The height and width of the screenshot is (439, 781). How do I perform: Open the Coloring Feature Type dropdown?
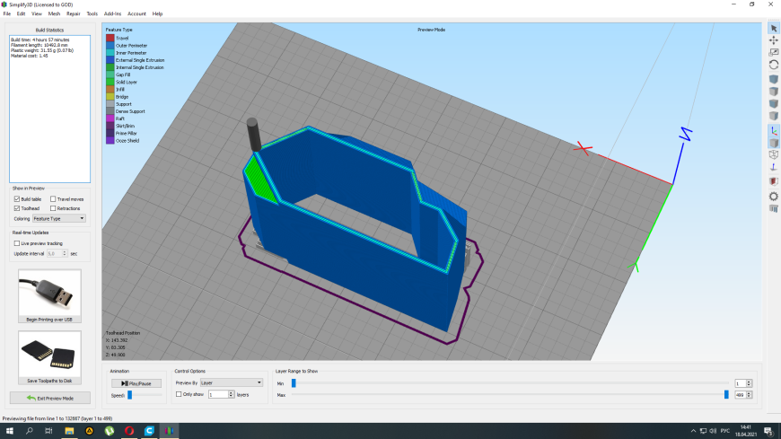pos(58,218)
